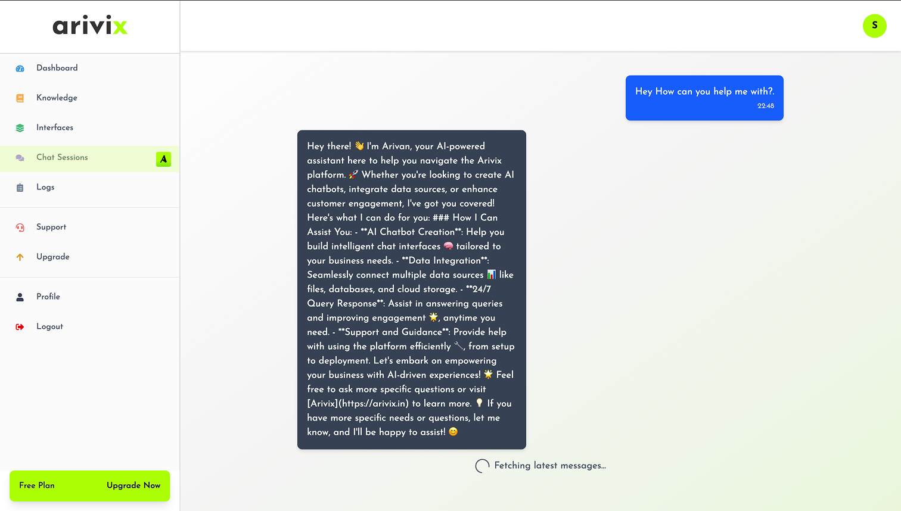Image resolution: width=901 pixels, height=511 pixels.
Task: Click the Logs clipboard icon
Action: (20, 188)
